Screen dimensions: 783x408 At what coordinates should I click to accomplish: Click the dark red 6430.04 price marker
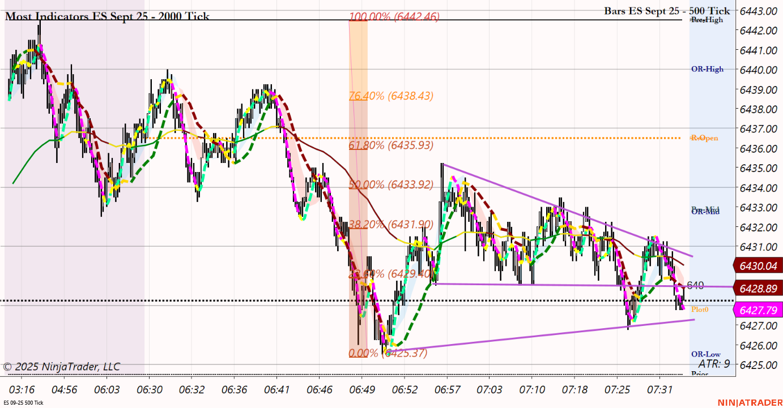click(x=758, y=265)
